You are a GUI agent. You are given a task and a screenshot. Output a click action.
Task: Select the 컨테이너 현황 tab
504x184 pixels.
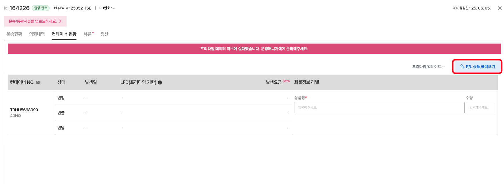64,34
